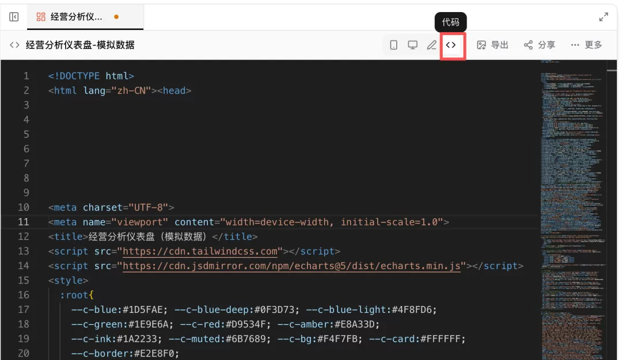Click the 导出 export button
622x360 pixels.
[492, 45]
